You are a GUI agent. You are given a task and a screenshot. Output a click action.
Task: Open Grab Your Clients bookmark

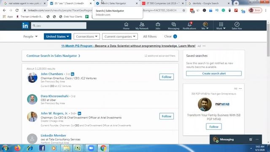coord(70,16)
